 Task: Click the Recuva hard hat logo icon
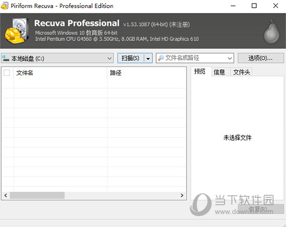(17, 31)
